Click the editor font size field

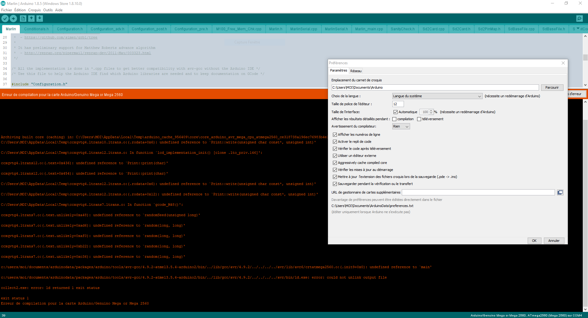point(398,104)
